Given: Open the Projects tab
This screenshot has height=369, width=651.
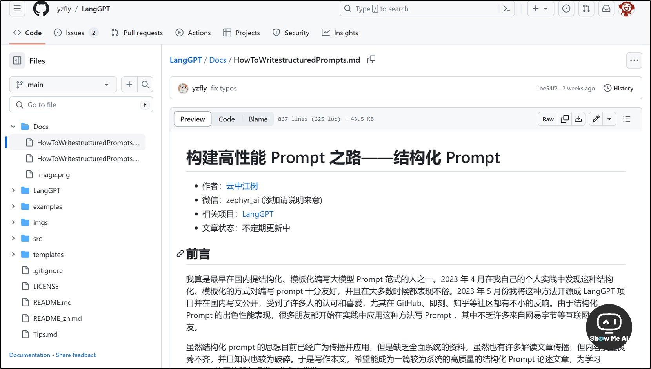Looking at the screenshot, I should click(242, 33).
